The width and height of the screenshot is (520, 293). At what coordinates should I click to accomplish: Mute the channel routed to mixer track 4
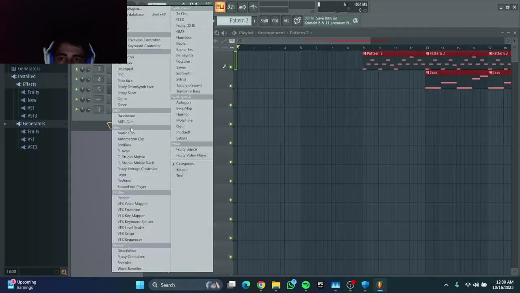pos(76,79)
